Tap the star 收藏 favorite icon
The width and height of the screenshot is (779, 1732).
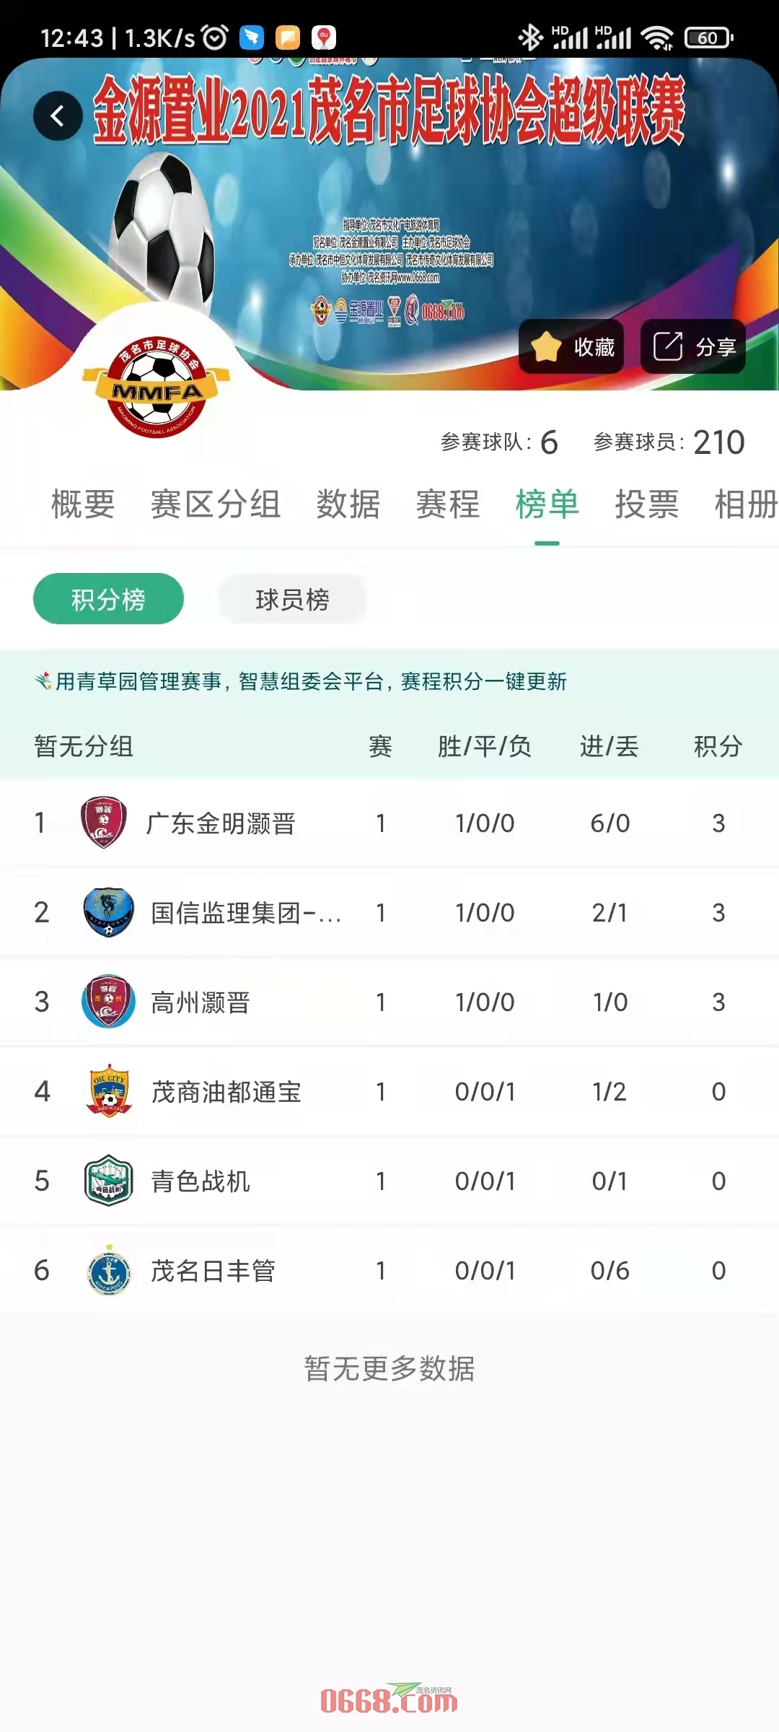[547, 347]
